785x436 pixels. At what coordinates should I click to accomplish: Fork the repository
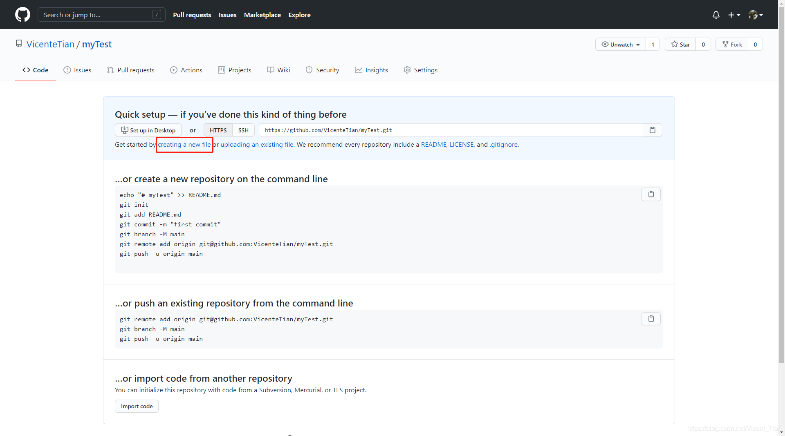[732, 45]
